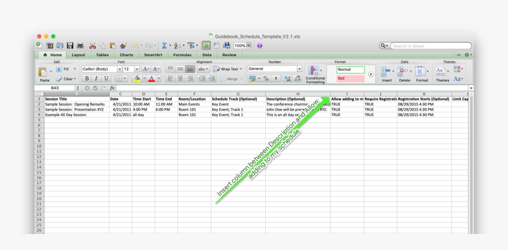Open ribbon settings gear menu
The image size is (508, 250).
[468, 55]
